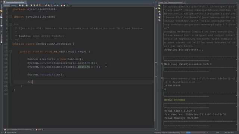Click the 'Total time: 1.529 s' line
This screenshot has height=134, width=239.
click(x=180, y=111)
